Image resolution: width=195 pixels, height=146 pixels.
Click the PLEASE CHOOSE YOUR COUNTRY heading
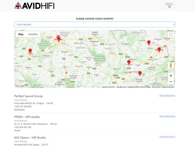[95, 19]
